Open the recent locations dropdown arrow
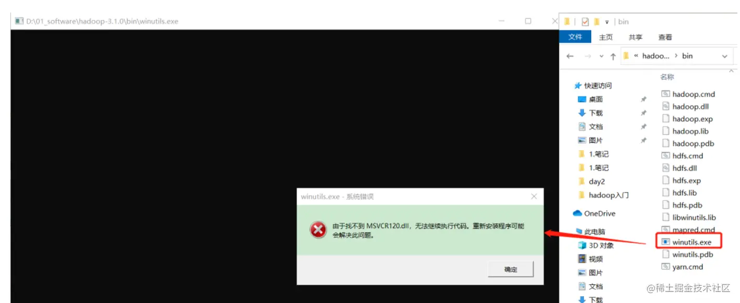The height and width of the screenshot is (303, 740). pos(601,56)
